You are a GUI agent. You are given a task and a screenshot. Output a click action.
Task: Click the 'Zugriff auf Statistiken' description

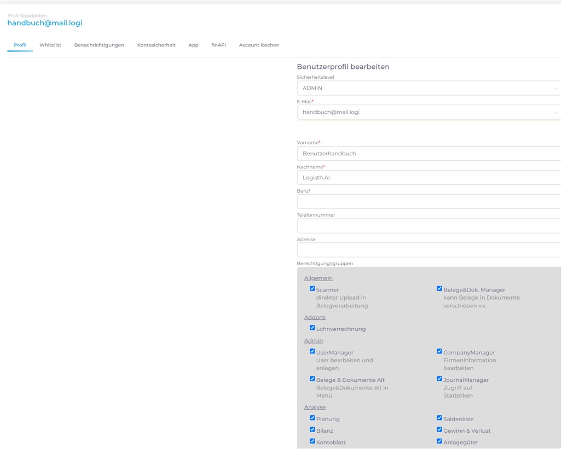tap(458, 392)
